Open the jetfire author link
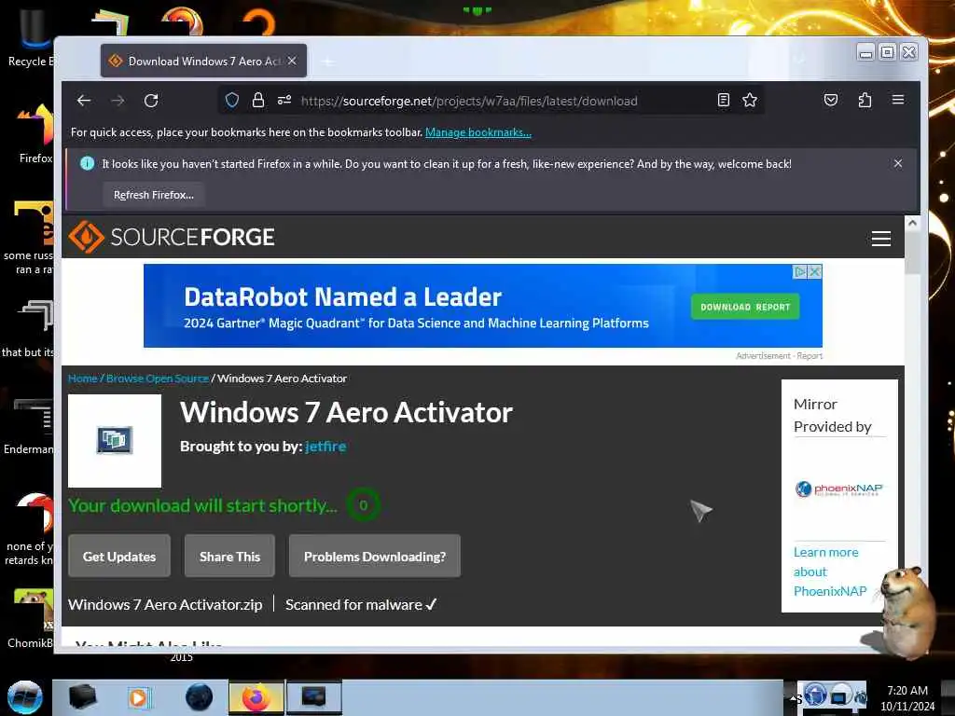The height and width of the screenshot is (716, 955). click(325, 447)
